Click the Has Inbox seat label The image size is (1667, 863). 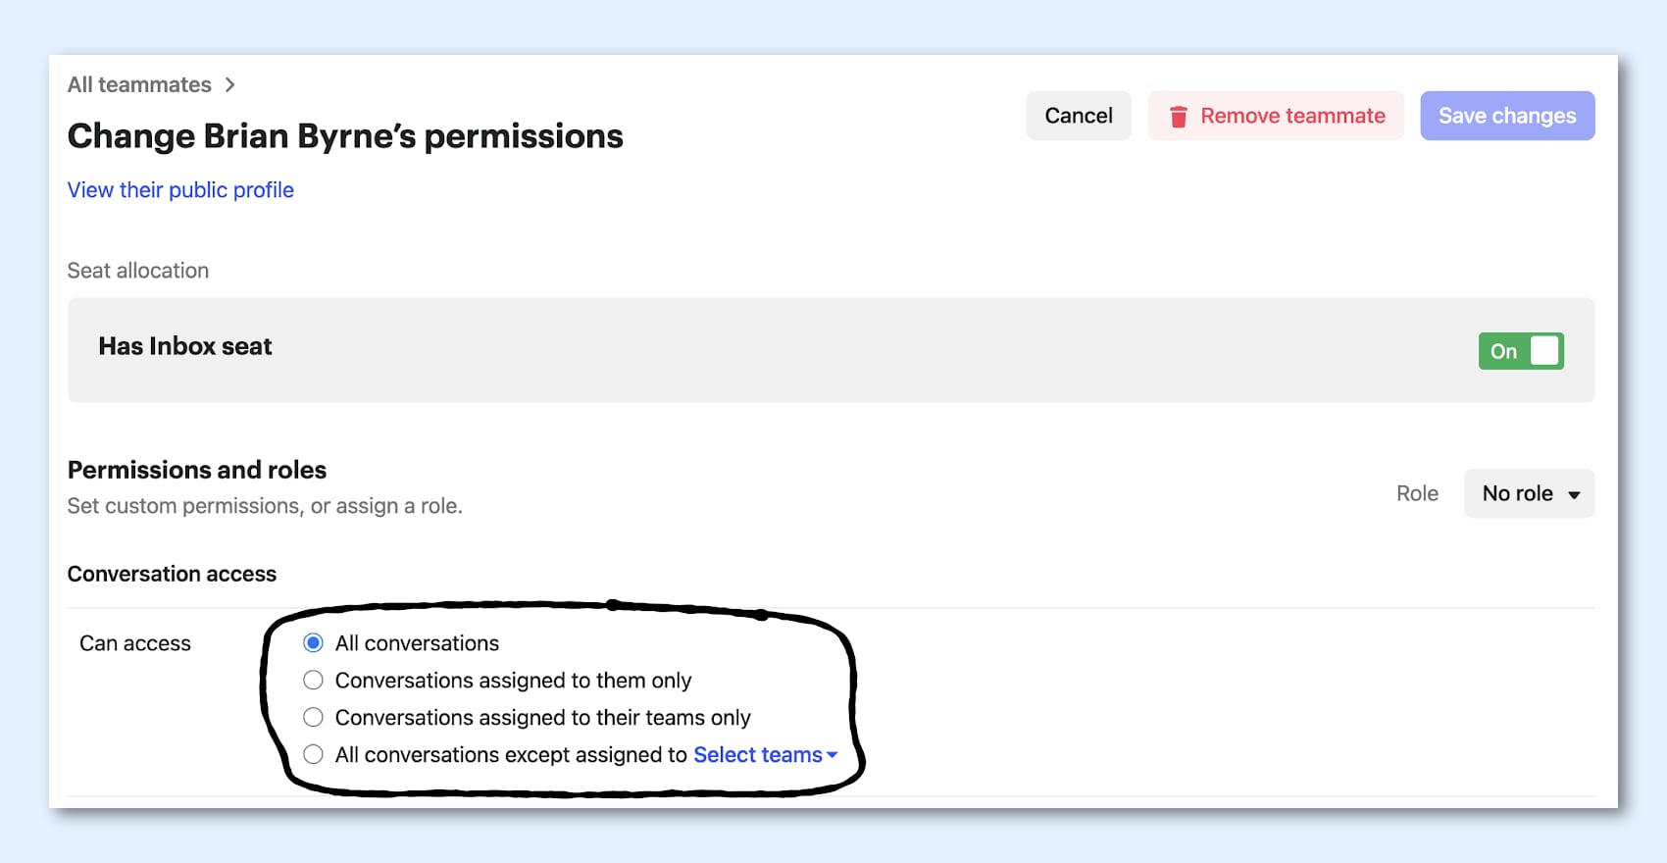185,346
